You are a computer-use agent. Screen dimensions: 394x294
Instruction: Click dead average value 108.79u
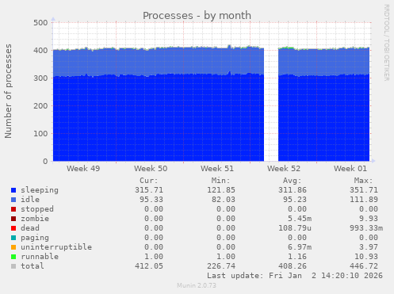tap(295, 228)
